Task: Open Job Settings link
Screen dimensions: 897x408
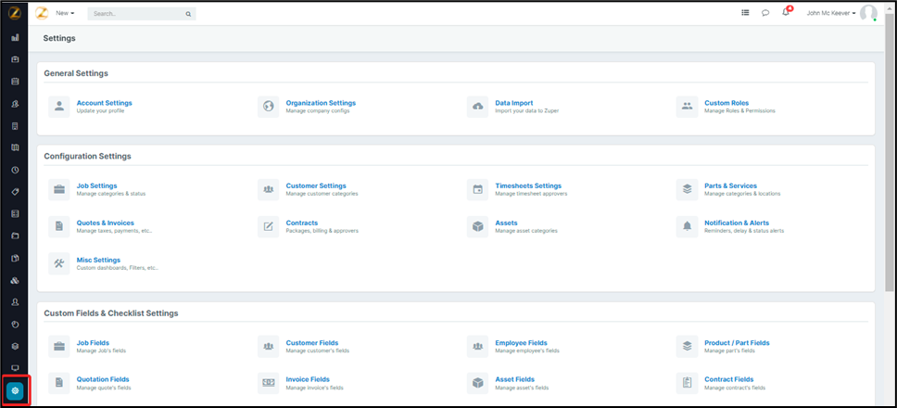Action: [96, 185]
